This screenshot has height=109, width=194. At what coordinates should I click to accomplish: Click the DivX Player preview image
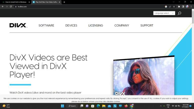click(x=144, y=76)
